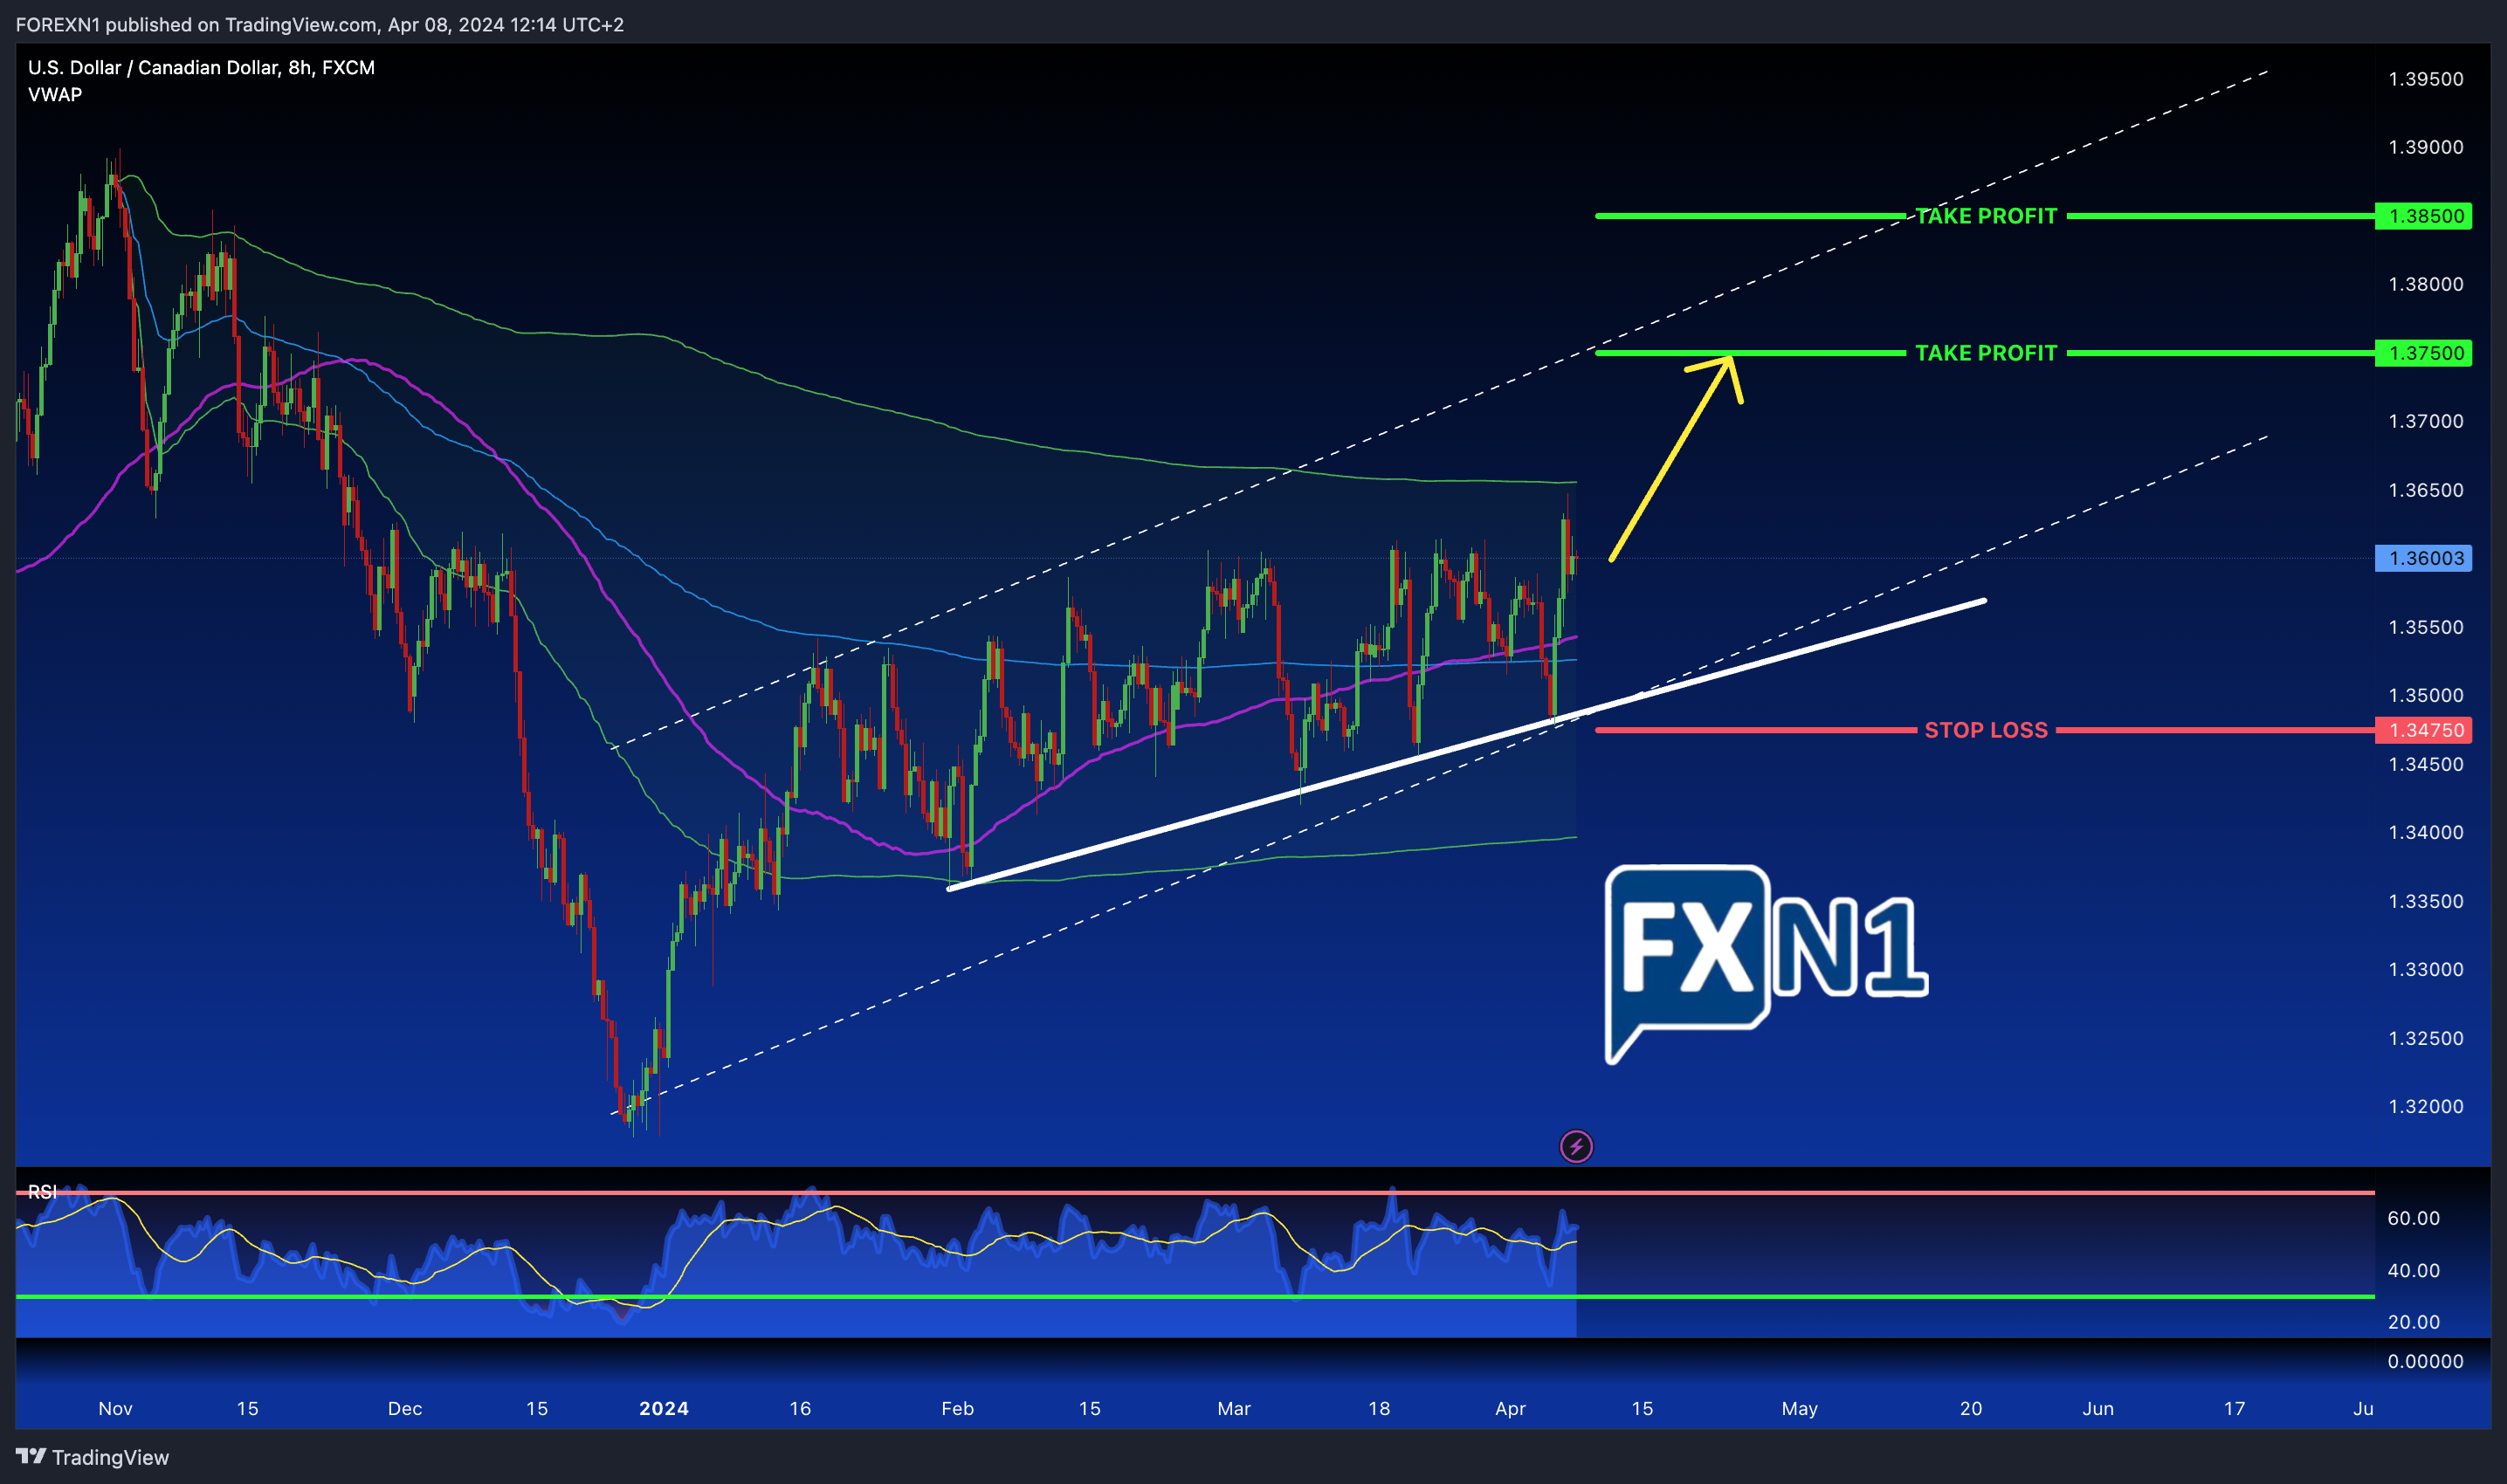2507x1484 pixels.
Task: Click the Jun label on the time axis
Action: [x=2098, y=1408]
